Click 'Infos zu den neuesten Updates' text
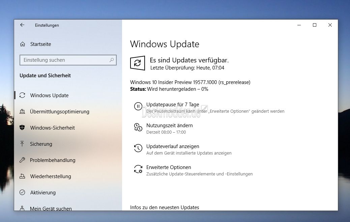350x222 pixels. coord(165,207)
